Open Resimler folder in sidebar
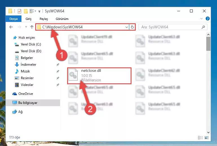The height and width of the screenshot is (146, 217). [27, 78]
